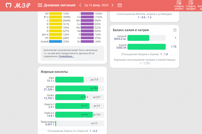Open the hamburger menu beside Дневник питания
The width and height of the screenshot is (202, 134).
[x=40, y=5]
